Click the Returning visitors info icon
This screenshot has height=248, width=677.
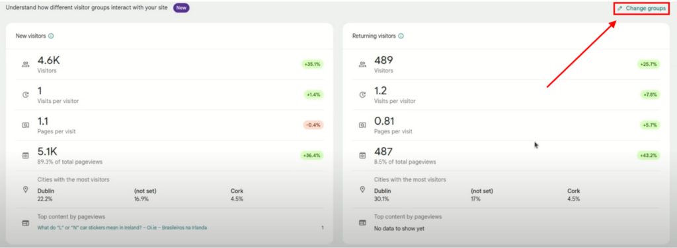pos(401,36)
